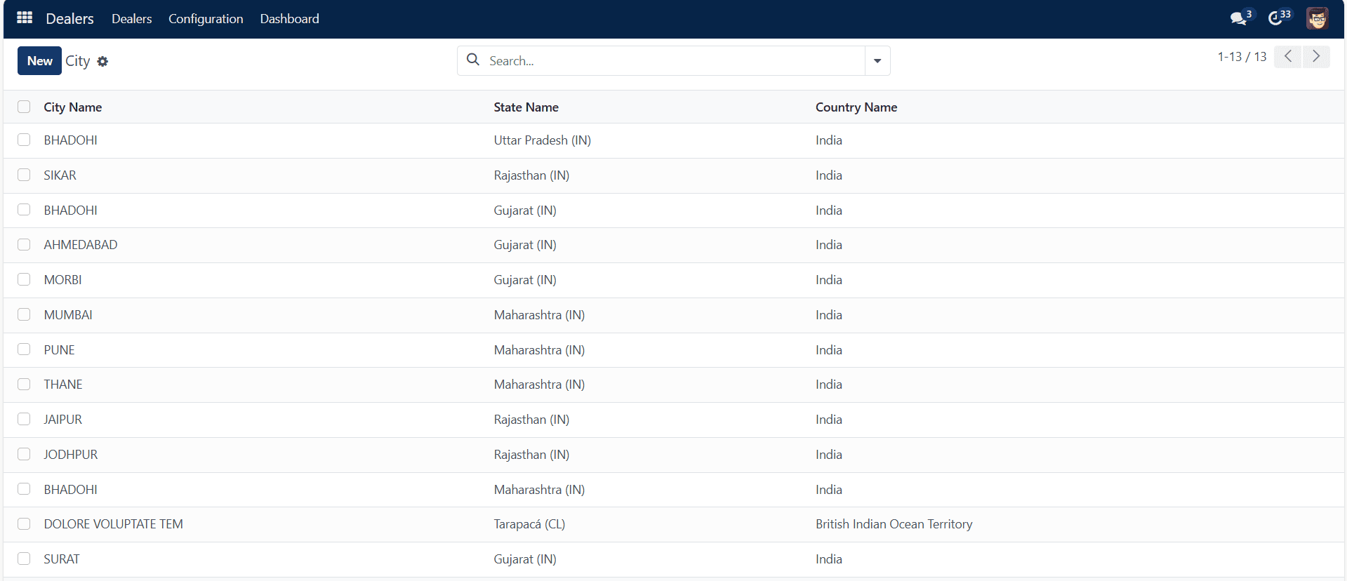Click the Dealers app title
The width and height of the screenshot is (1347, 581).
tap(69, 19)
